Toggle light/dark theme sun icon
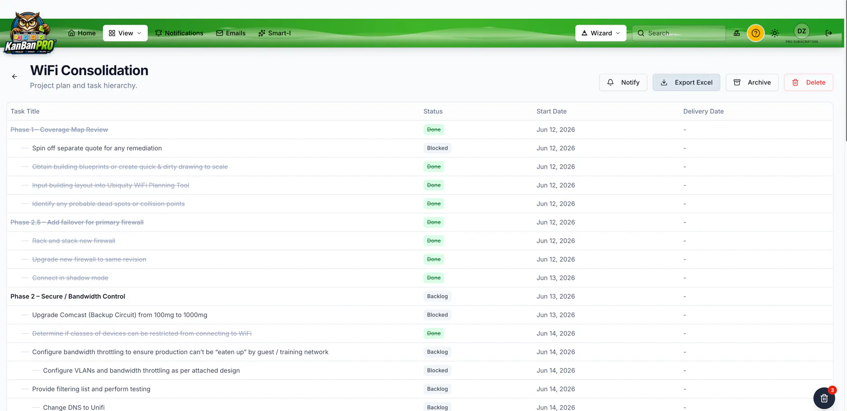Image resolution: width=847 pixels, height=411 pixels. [x=775, y=33]
